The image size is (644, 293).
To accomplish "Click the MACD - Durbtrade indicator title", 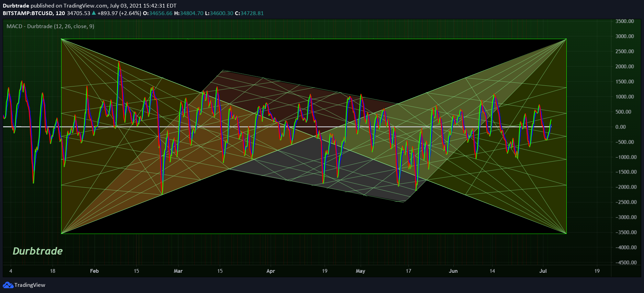I will click(50, 26).
